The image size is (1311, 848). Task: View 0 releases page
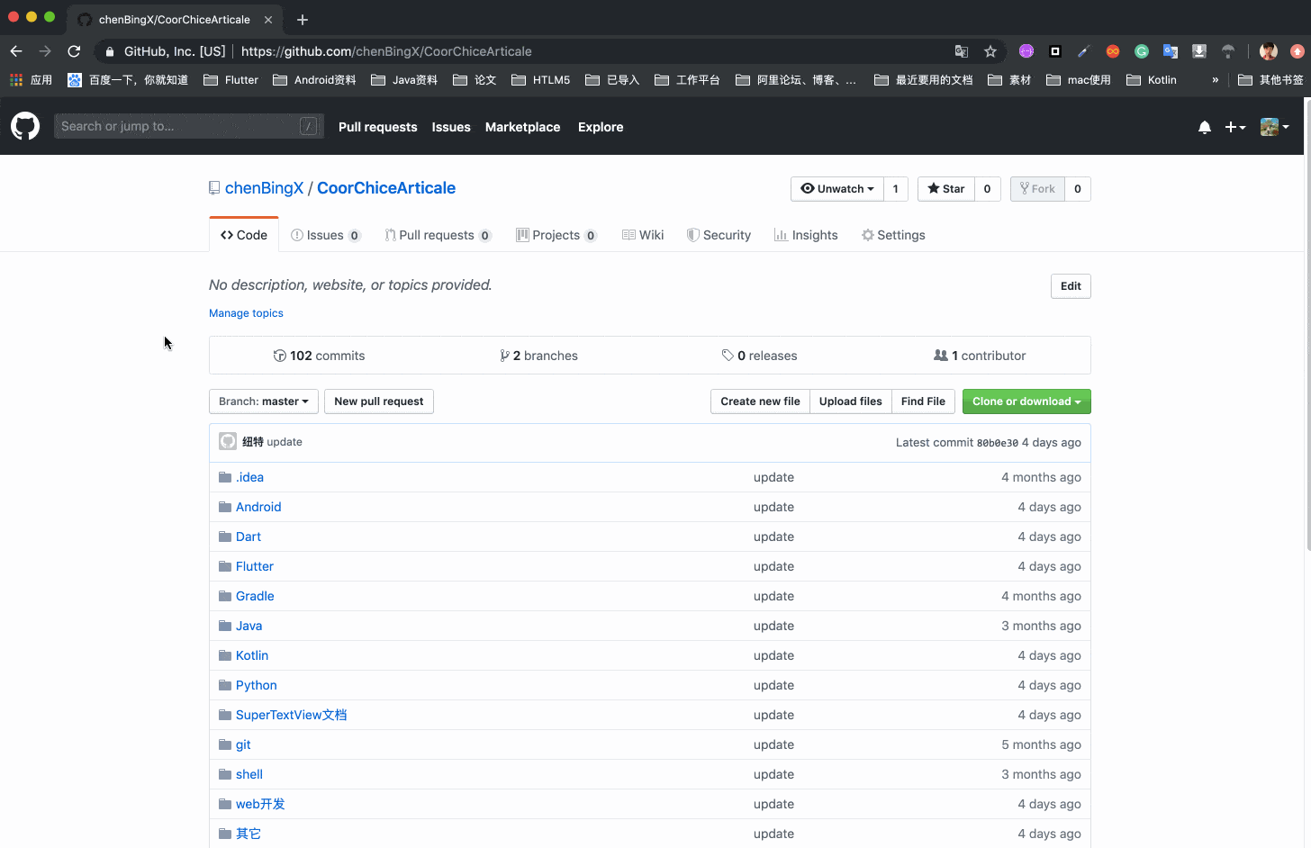759,356
